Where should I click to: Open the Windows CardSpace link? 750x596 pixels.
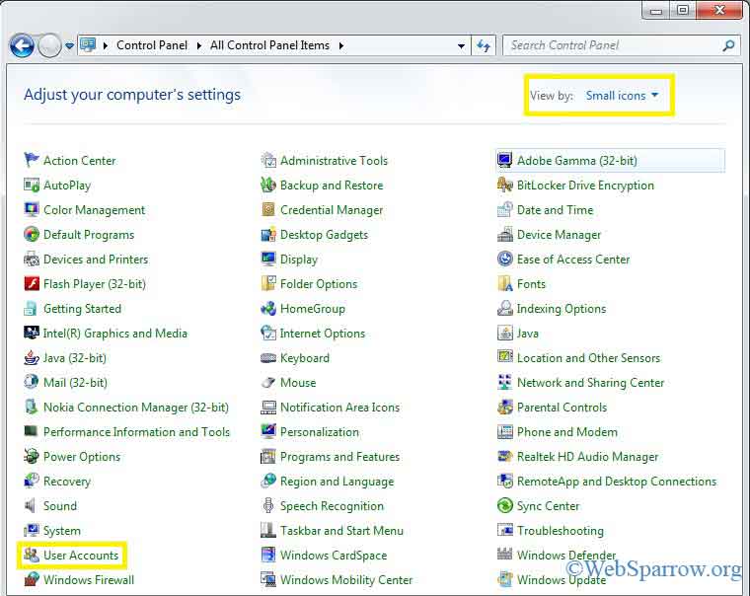(334, 556)
